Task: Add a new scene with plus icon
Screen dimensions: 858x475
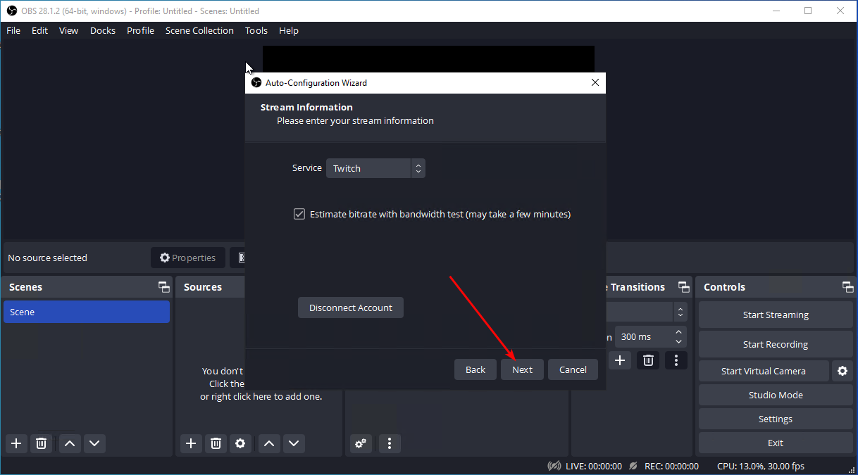Action: [16, 443]
